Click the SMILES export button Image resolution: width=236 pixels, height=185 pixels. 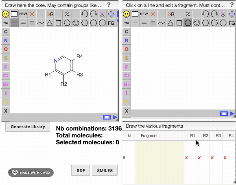tap(105, 170)
